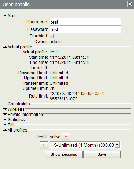Collapse the Main section triangle
Viewport: 134px width, 169px height.
click(x=5, y=15)
